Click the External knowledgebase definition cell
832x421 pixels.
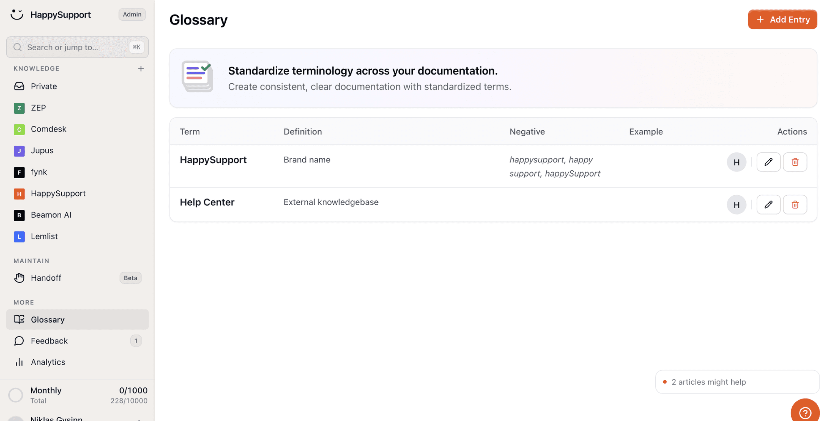[331, 202]
